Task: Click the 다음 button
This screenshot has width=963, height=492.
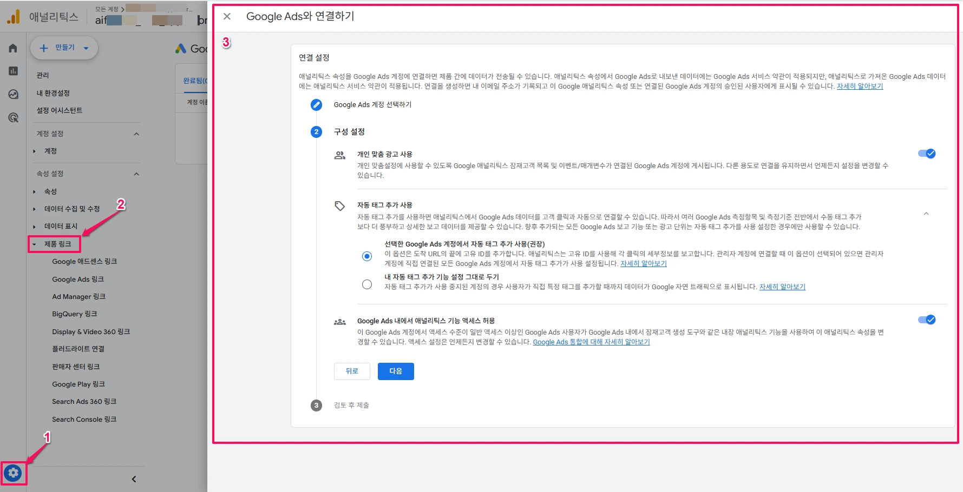Action: (x=396, y=371)
